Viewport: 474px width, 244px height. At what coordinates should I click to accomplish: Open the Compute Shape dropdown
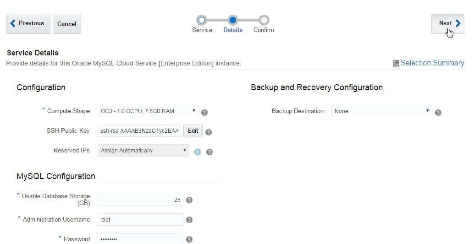coord(148,111)
